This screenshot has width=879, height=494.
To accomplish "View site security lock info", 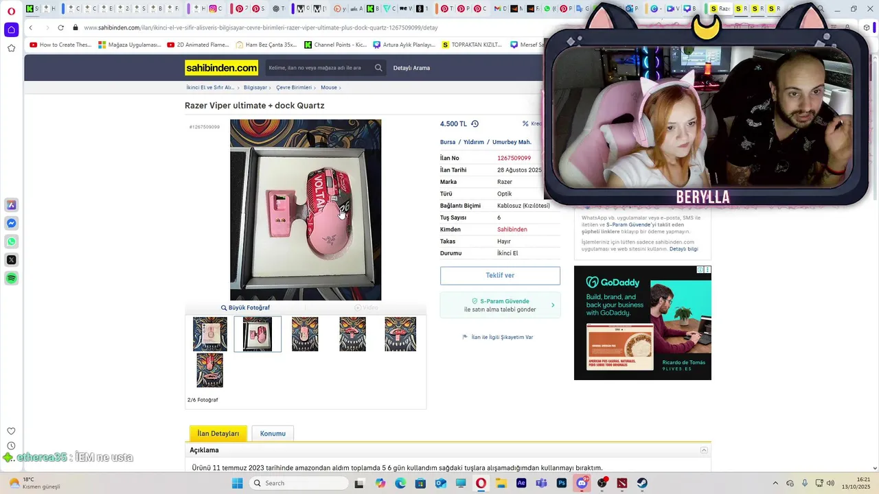I will point(76,27).
